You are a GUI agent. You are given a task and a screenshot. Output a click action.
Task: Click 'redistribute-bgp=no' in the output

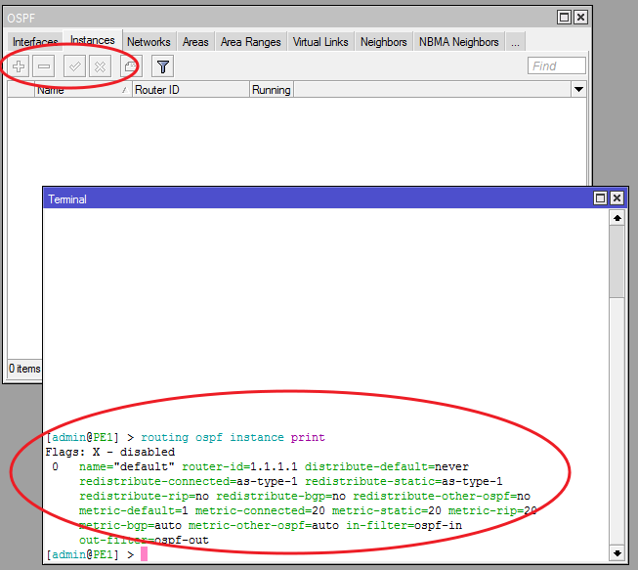[x=280, y=496]
